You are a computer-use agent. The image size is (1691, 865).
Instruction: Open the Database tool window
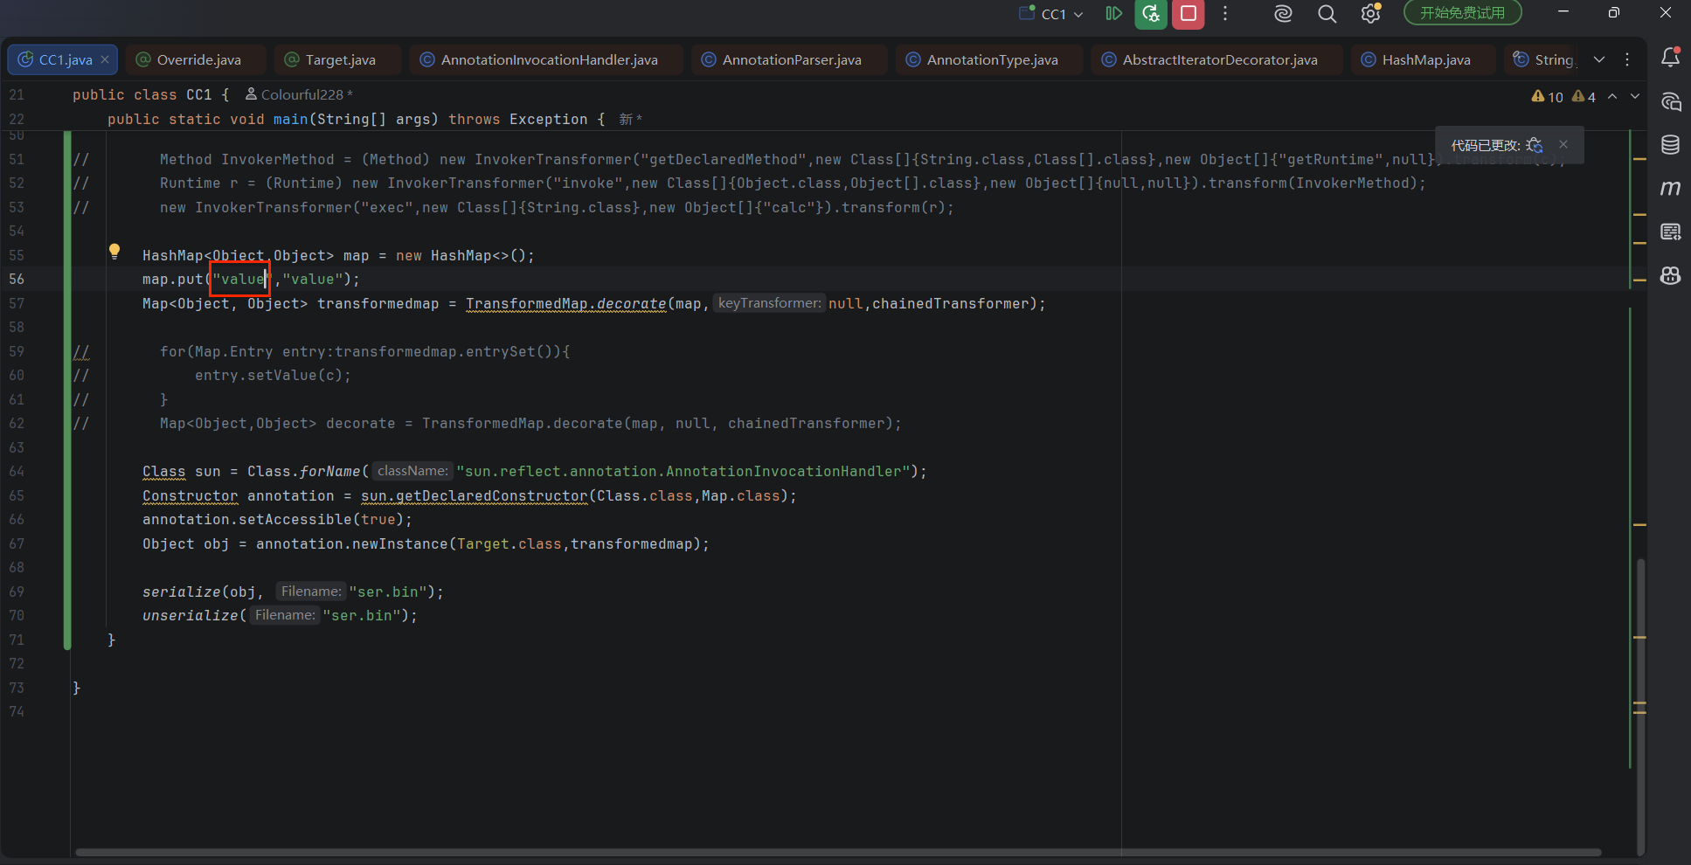(x=1670, y=144)
